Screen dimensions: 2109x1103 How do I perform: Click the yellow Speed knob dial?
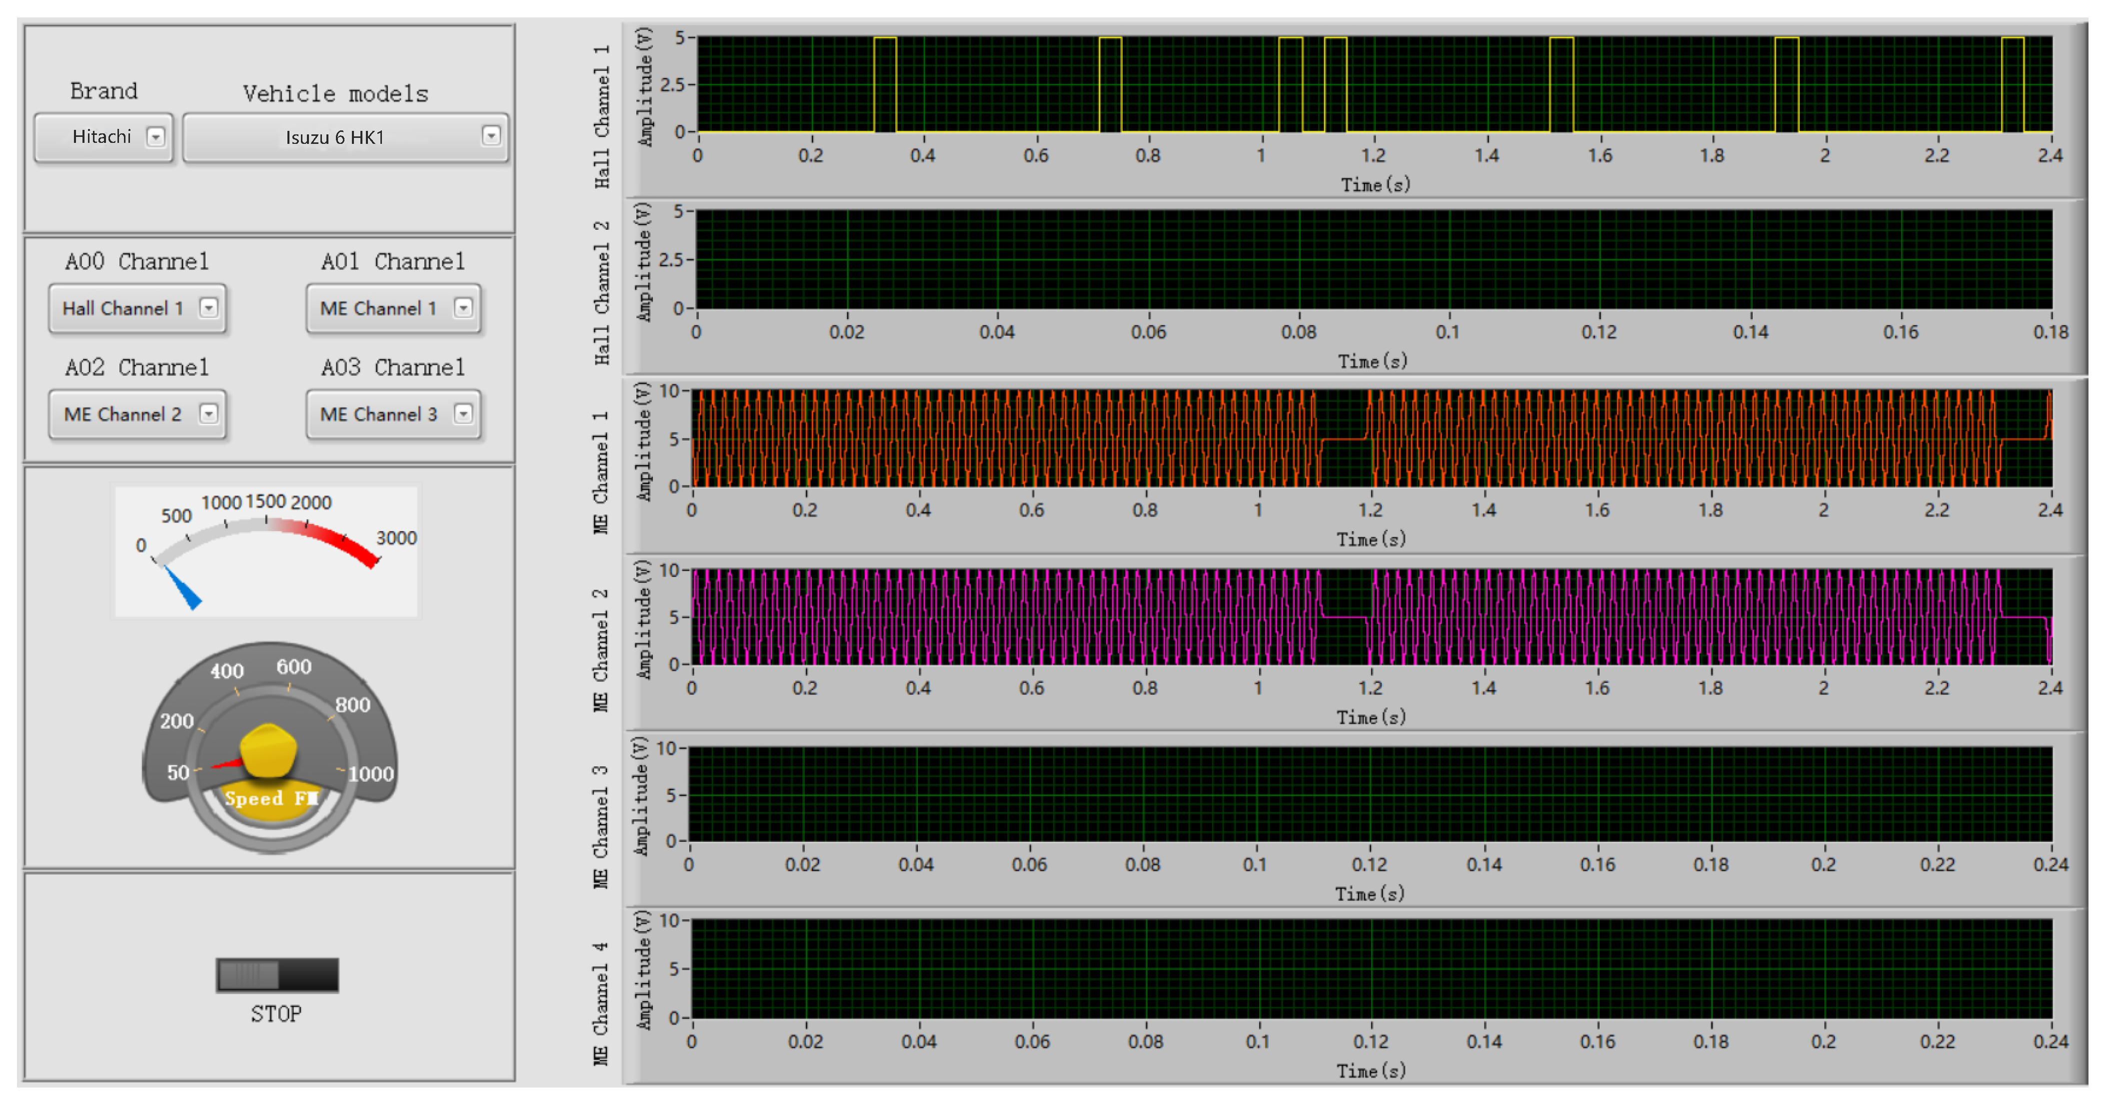[268, 749]
